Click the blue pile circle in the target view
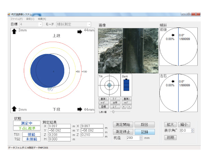 point(47,71)
